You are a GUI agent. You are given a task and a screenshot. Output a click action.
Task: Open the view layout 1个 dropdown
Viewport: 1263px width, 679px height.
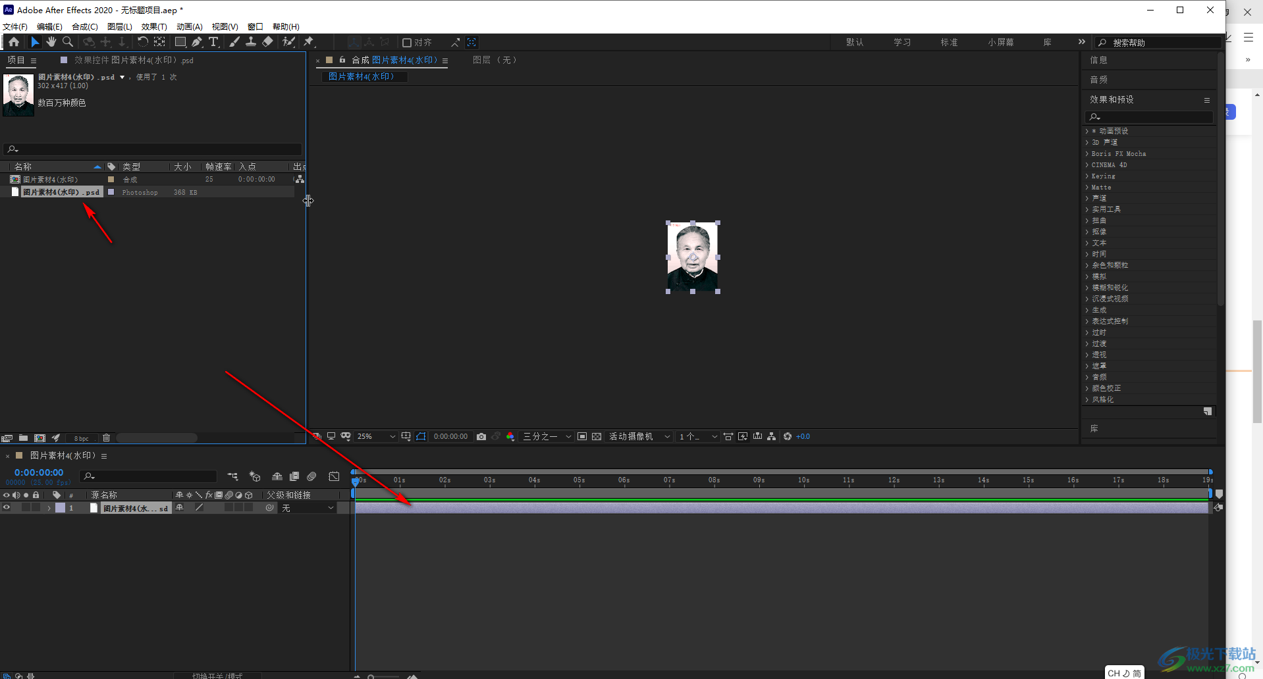point(698,437)
